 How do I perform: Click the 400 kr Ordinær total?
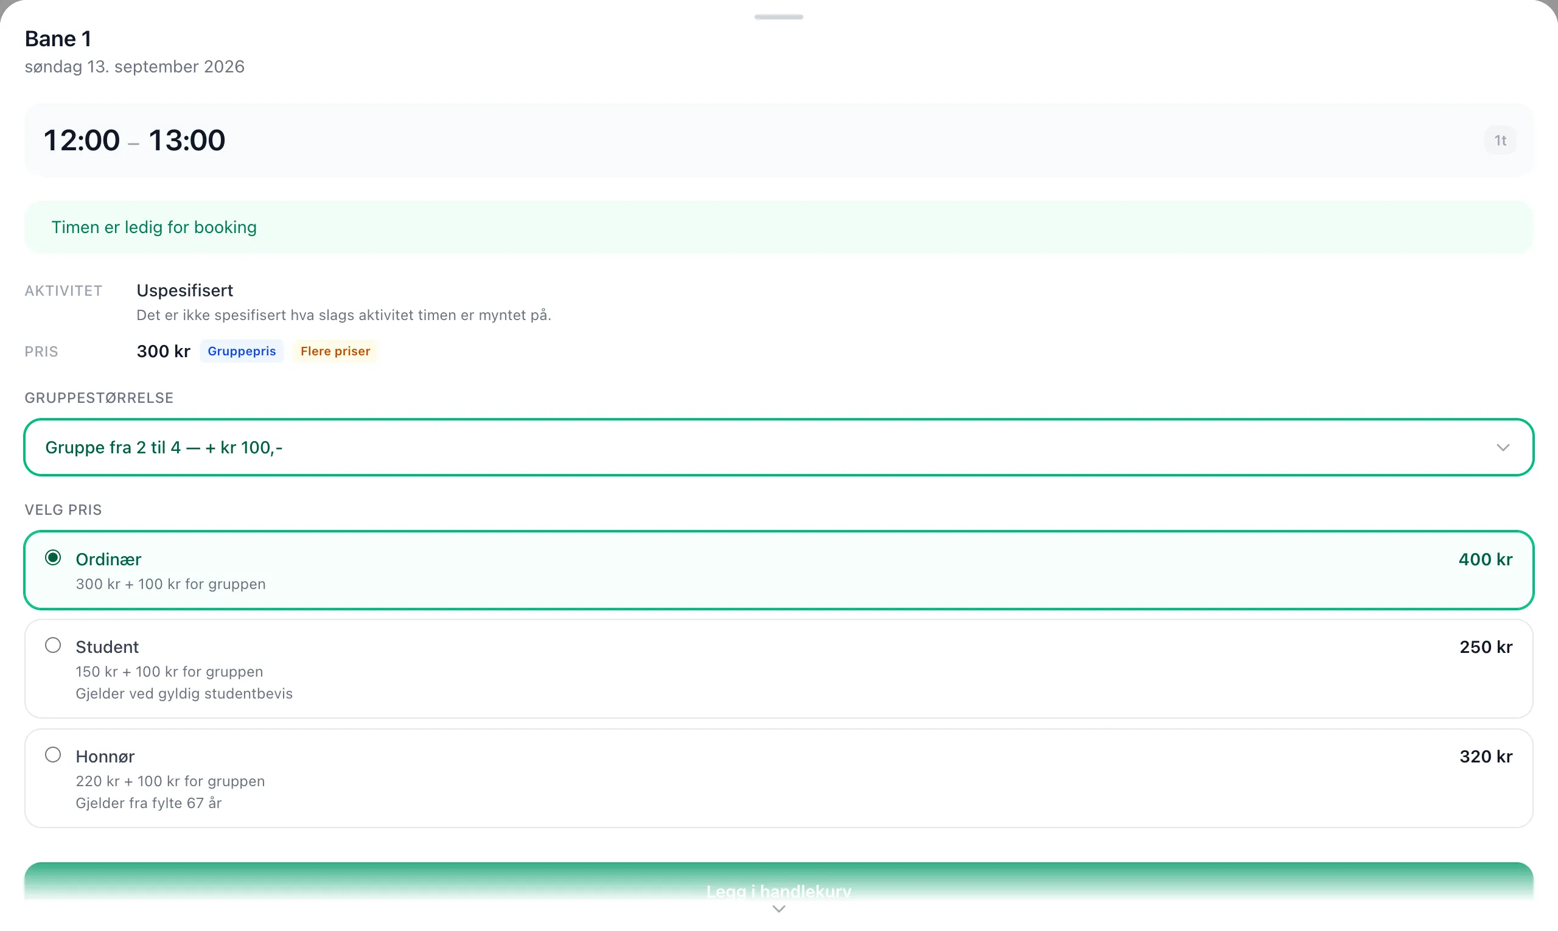click(1485, 560)
